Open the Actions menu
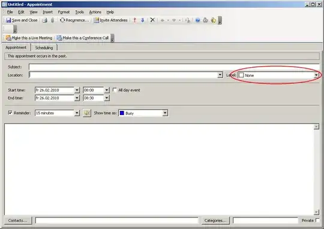The height and width of the screenshot is (229, 324). [x=95, y=12]
